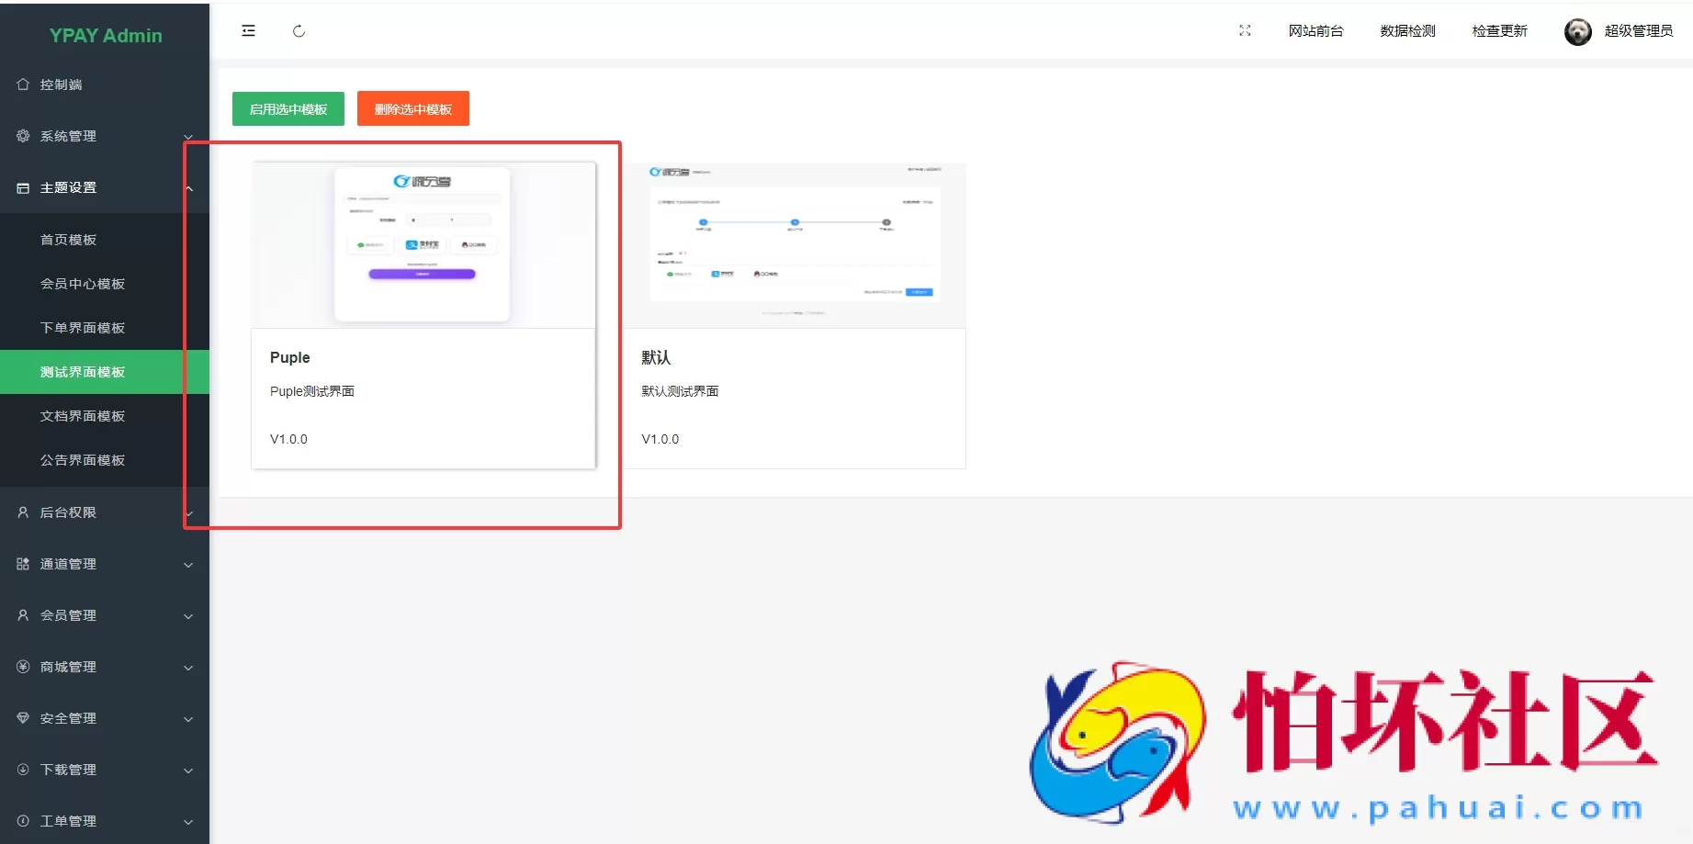Viewport: 1693px width, 844px height.
Task: Expand the 会员管理 menu
Action: tap(105, 615)
